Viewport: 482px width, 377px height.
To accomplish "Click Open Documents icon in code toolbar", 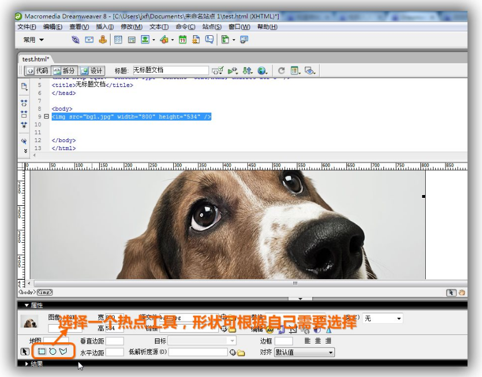I will [24, 86].
